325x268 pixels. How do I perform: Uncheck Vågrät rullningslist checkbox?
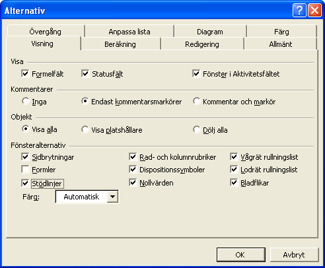point(234,157)
